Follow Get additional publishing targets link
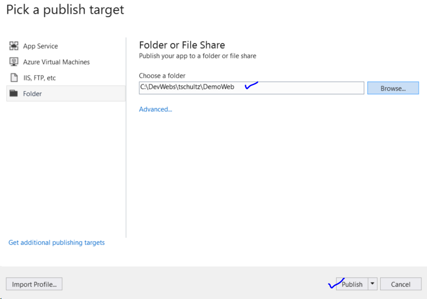 coord(56,242)
